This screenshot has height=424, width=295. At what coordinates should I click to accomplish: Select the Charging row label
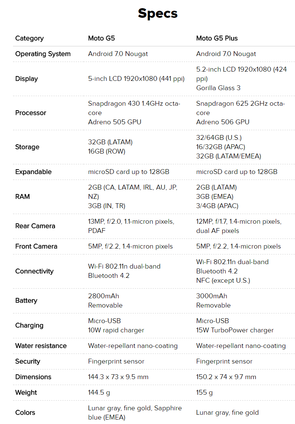click(x=29, y=326)
